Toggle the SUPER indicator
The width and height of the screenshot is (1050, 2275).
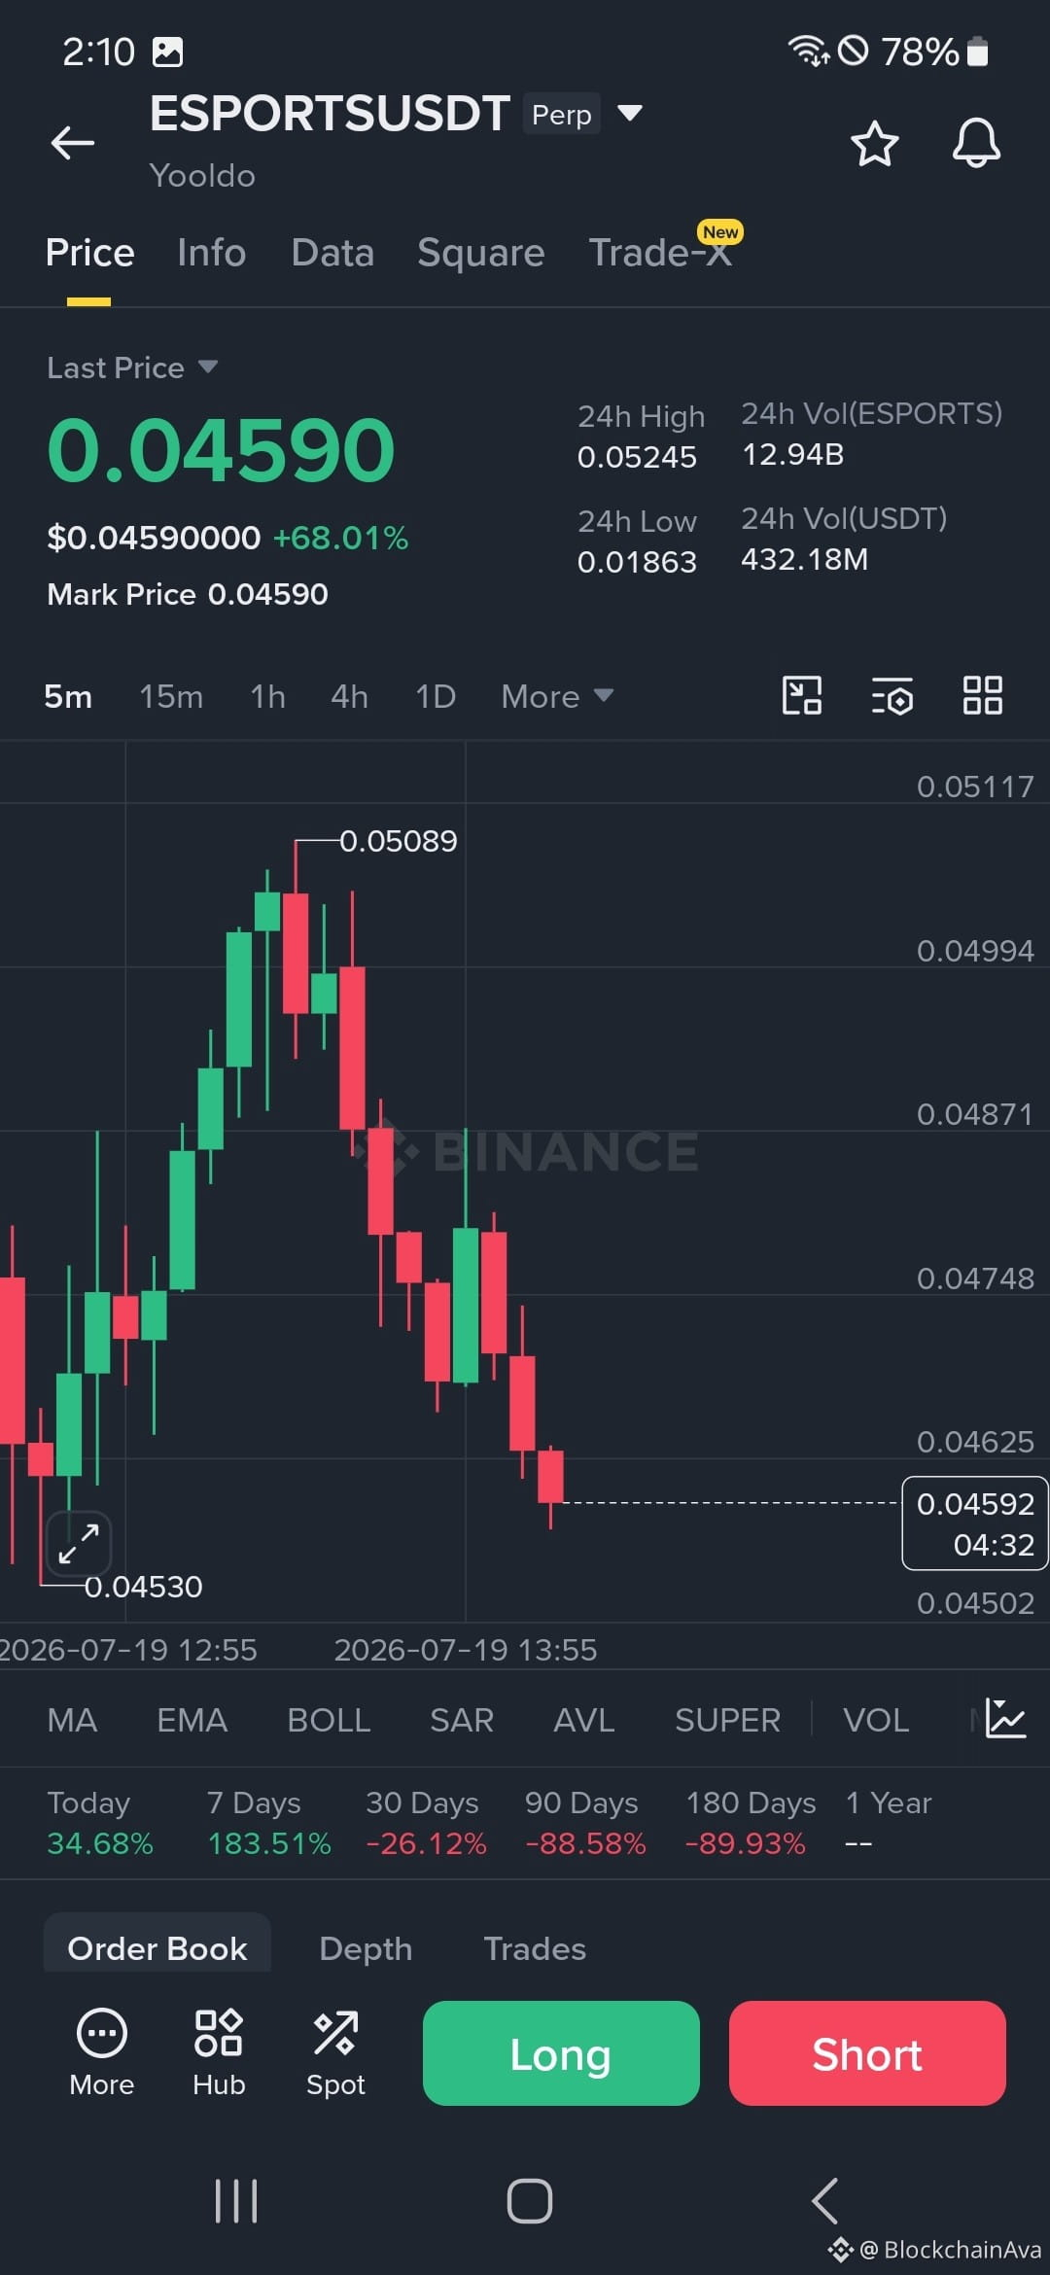[x=727, y=1720]
